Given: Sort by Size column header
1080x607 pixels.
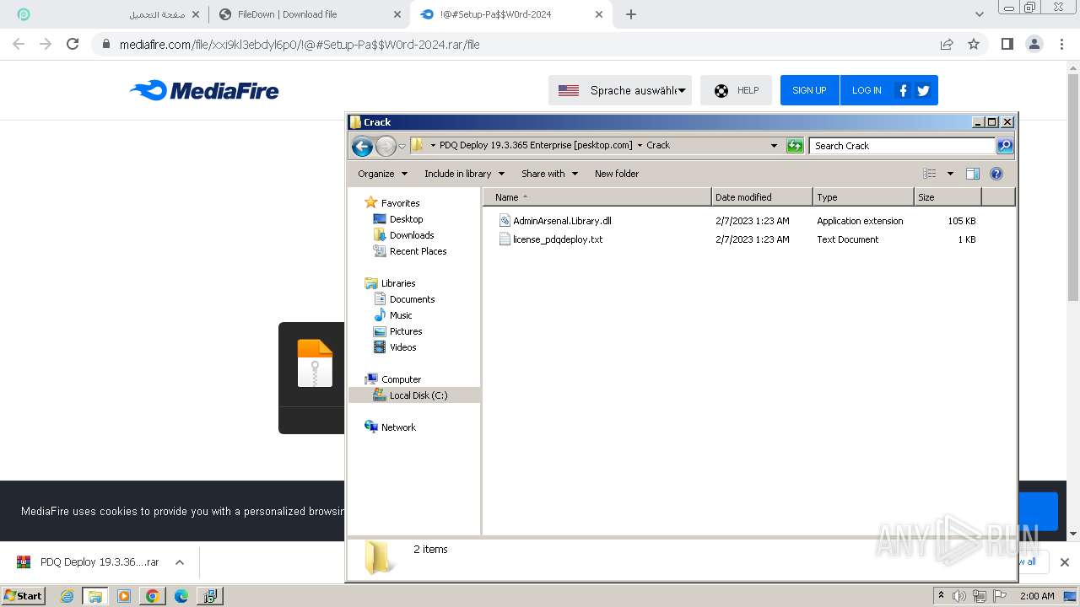Looking at the screenshot, I should 948,197.
